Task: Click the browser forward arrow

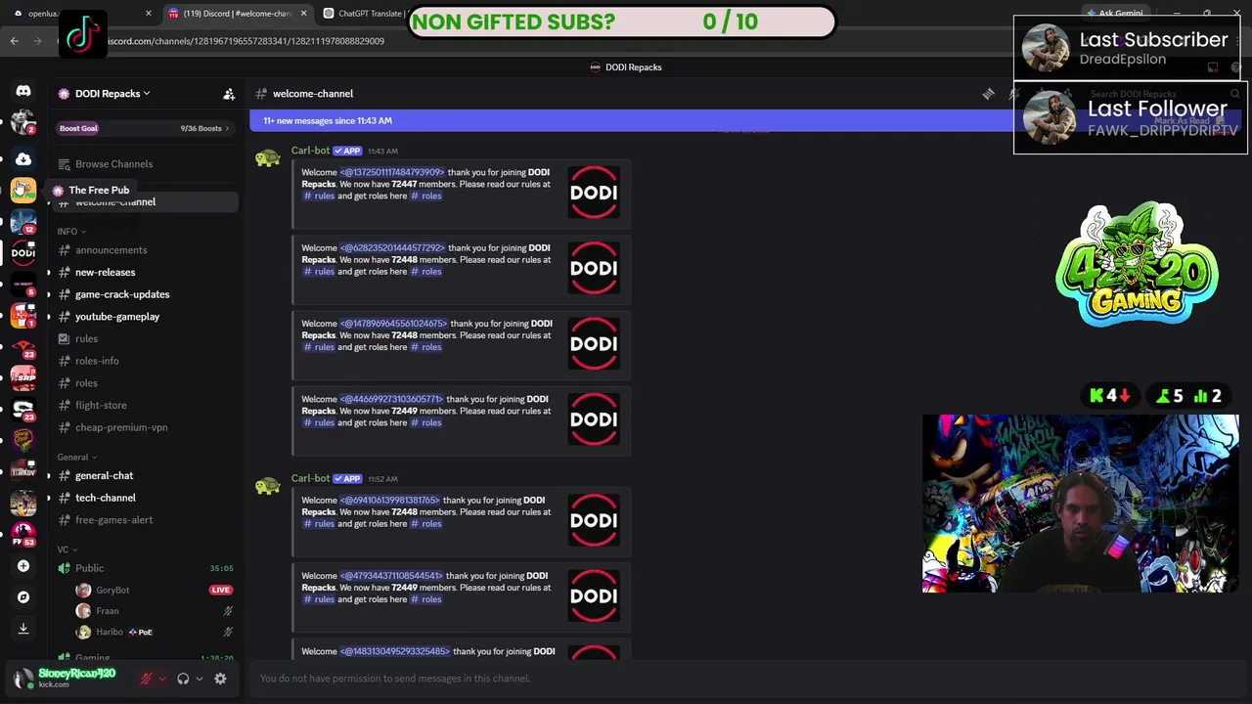Action: tap(38, 41)
